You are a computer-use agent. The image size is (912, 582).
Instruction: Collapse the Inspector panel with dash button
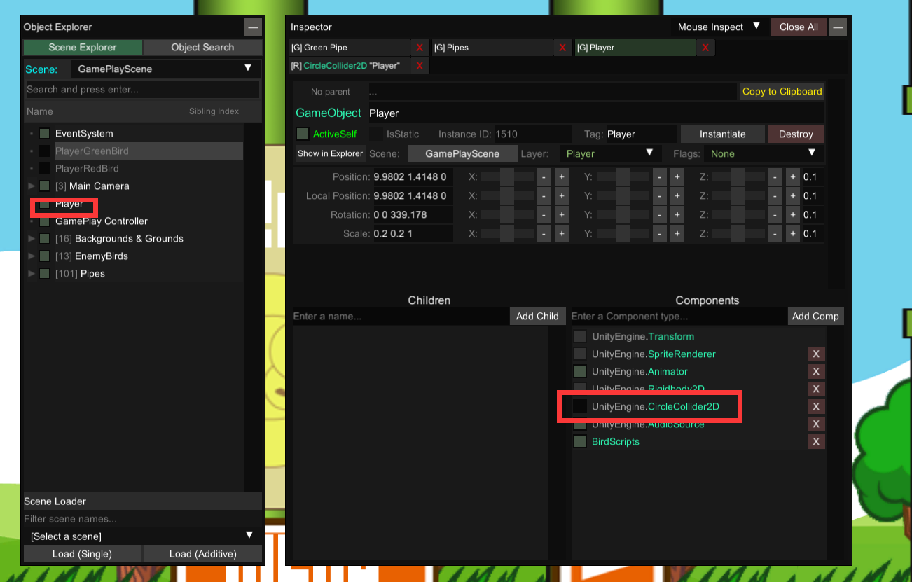838,27
